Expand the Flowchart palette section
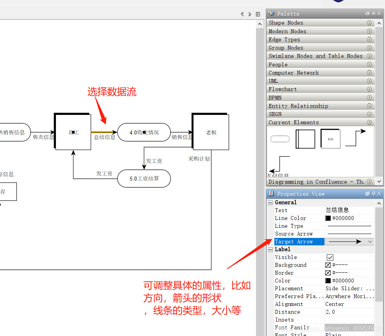Viewport: 385px width, 336px height. coord(368,89)
